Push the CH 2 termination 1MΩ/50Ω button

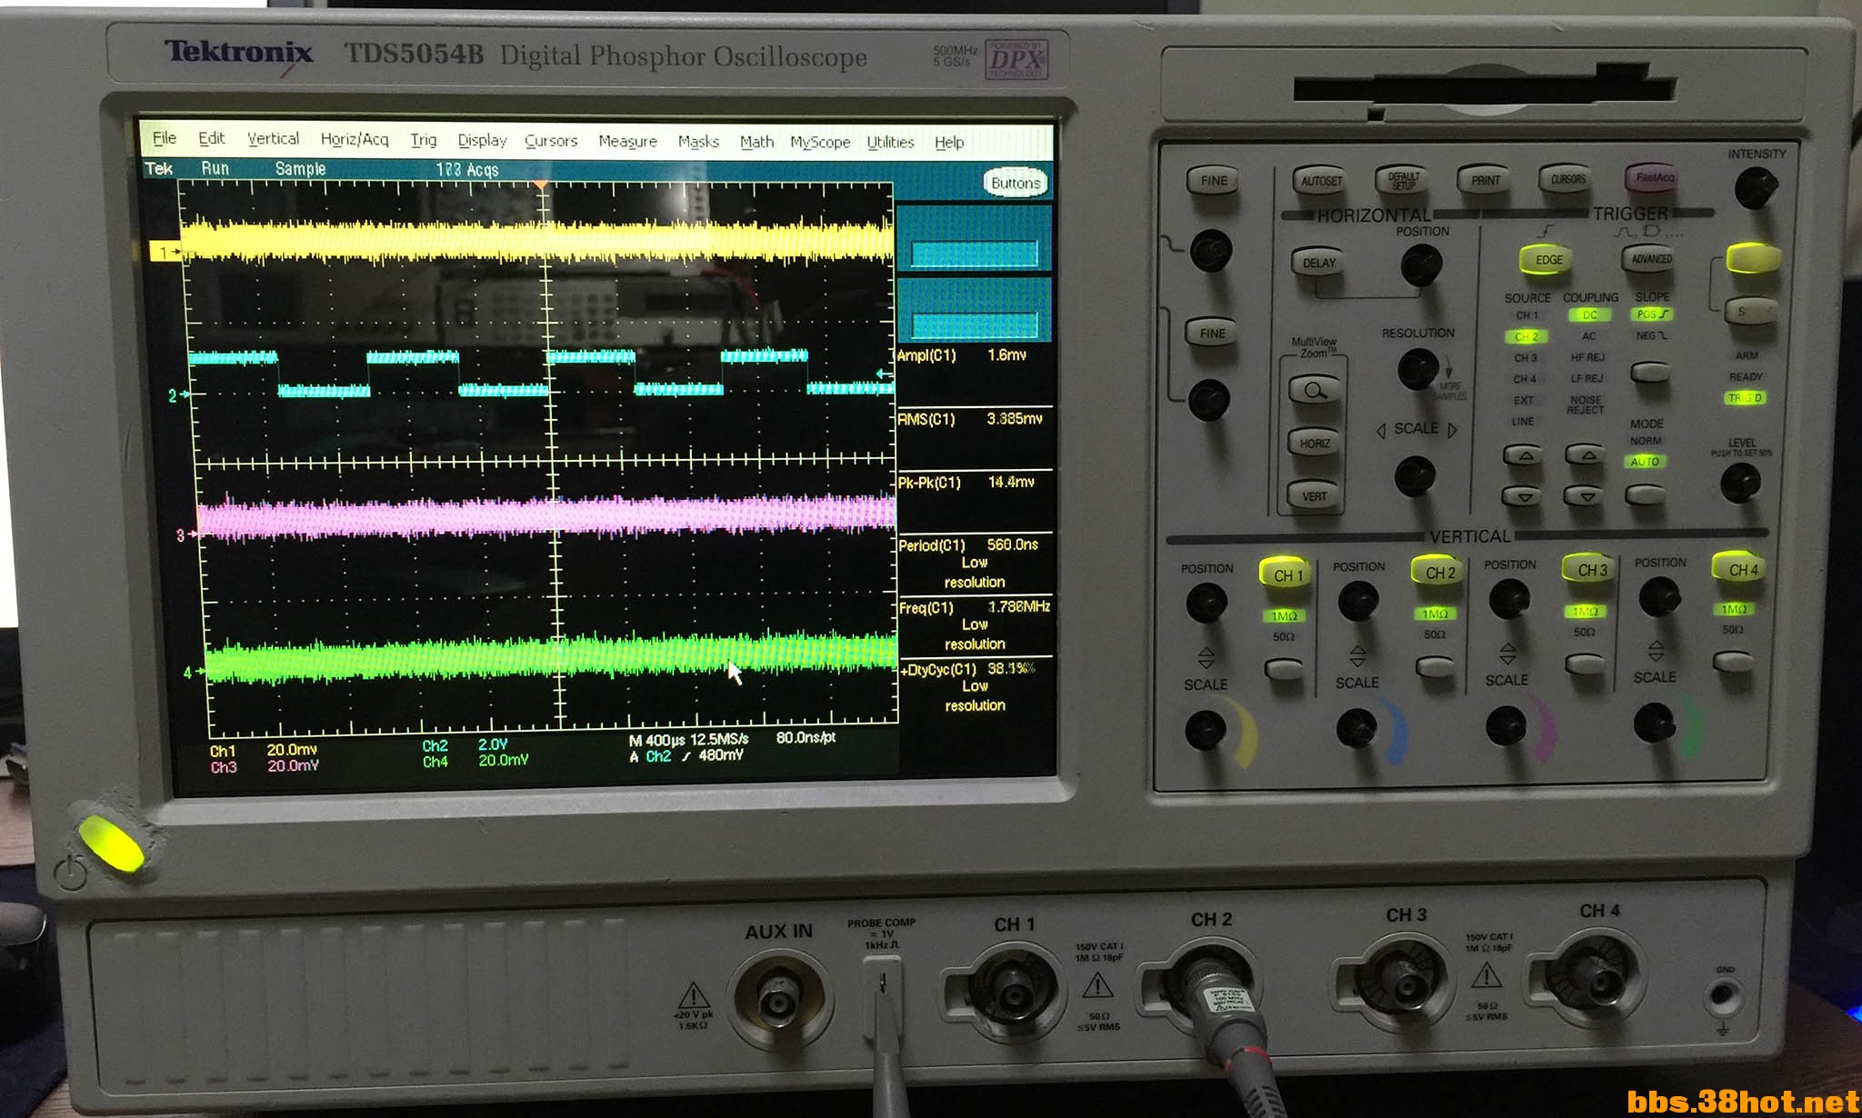click(x=1435, y=667)
